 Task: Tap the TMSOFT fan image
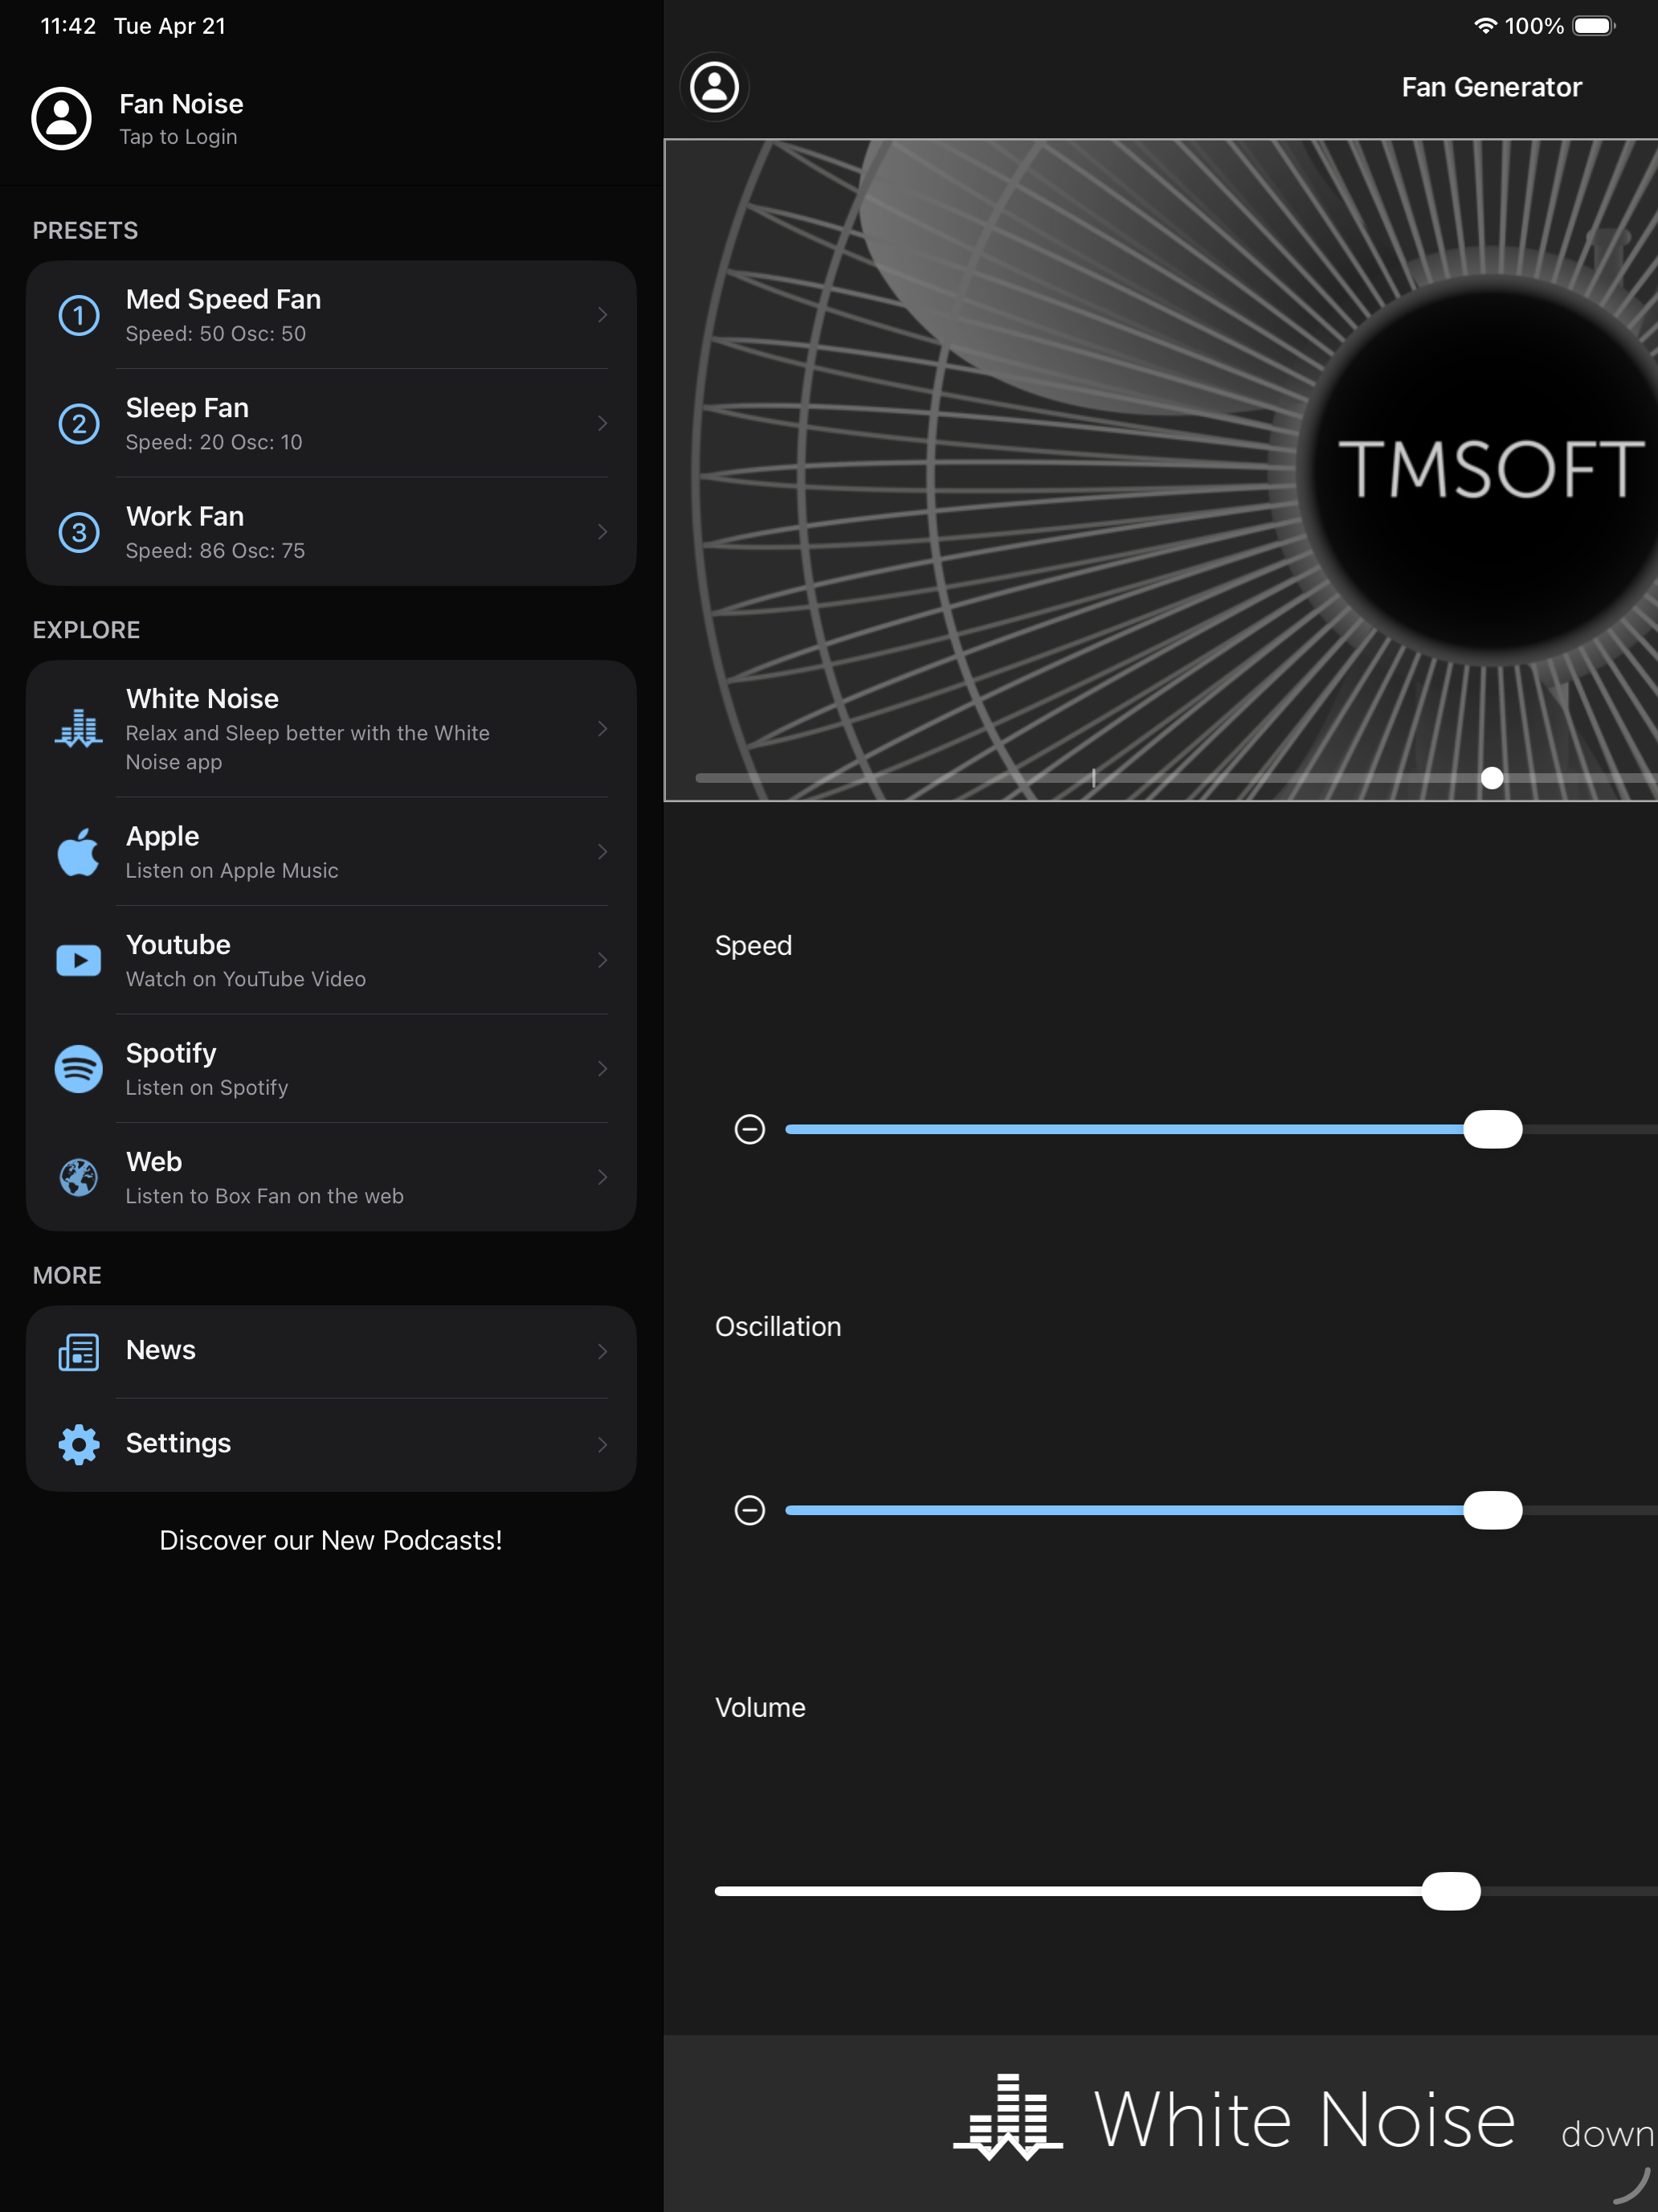coord(1160,470)
